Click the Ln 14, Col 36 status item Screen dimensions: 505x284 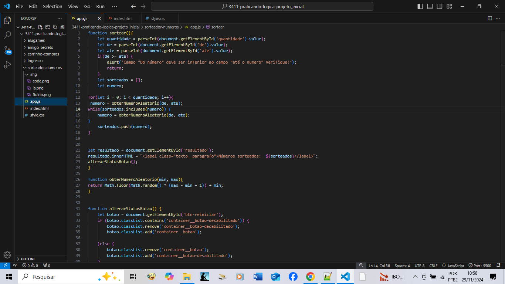(x=379, y=266)
